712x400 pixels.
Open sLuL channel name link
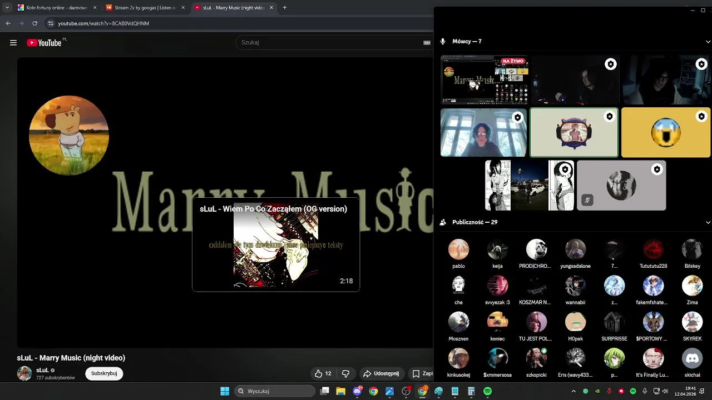tap(42, 370)
